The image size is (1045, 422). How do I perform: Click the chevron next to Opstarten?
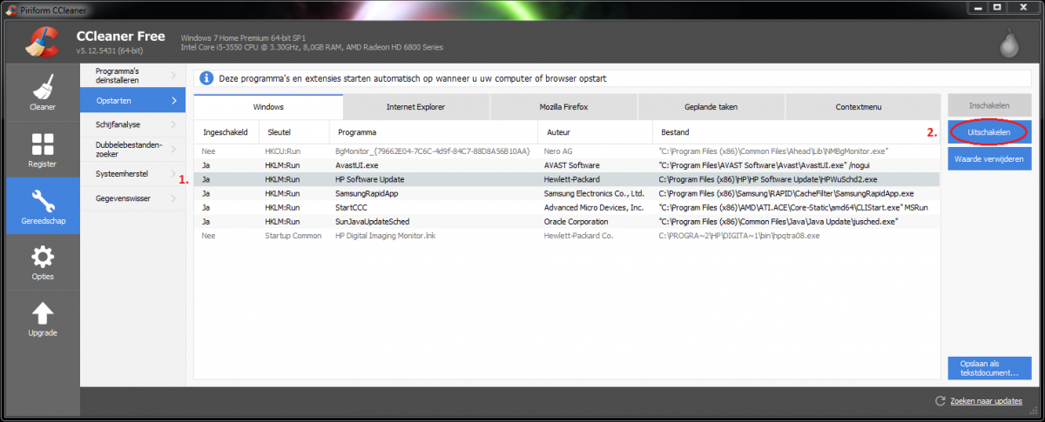174,101
